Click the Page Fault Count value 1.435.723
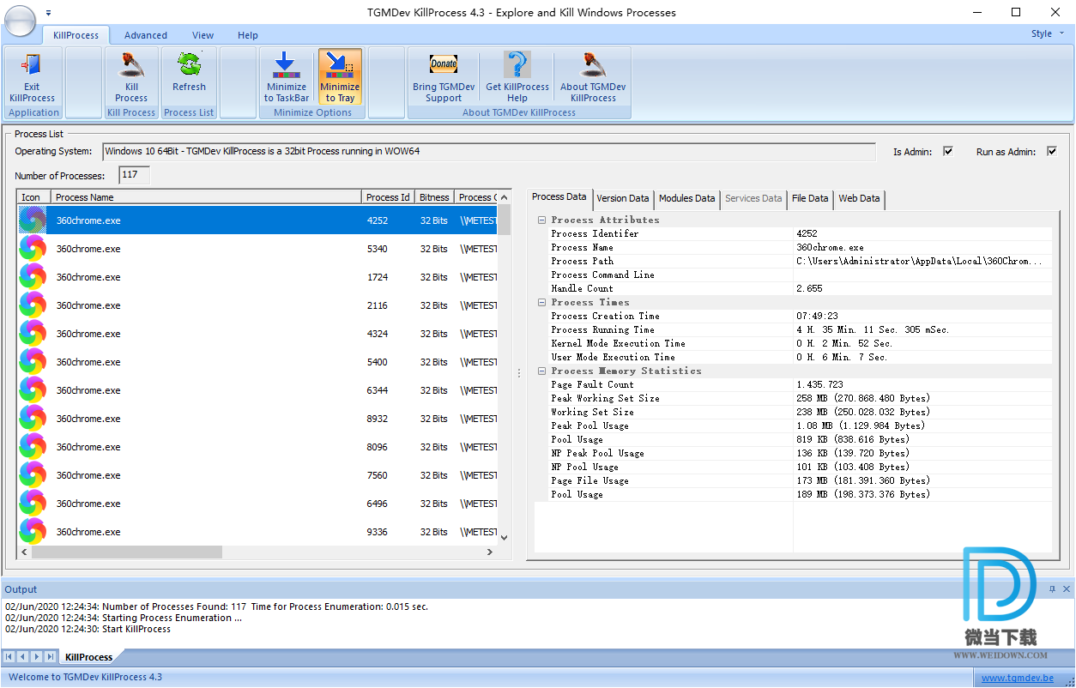The width and height of the screenshot is (1076, 688). pos(819,384)
